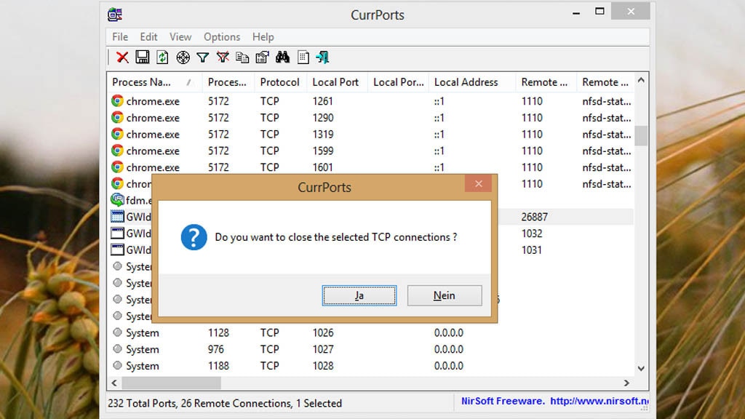Open the Help menu
Image resolution: width=745 pixels, height=419 pixels.
(263, 37)
